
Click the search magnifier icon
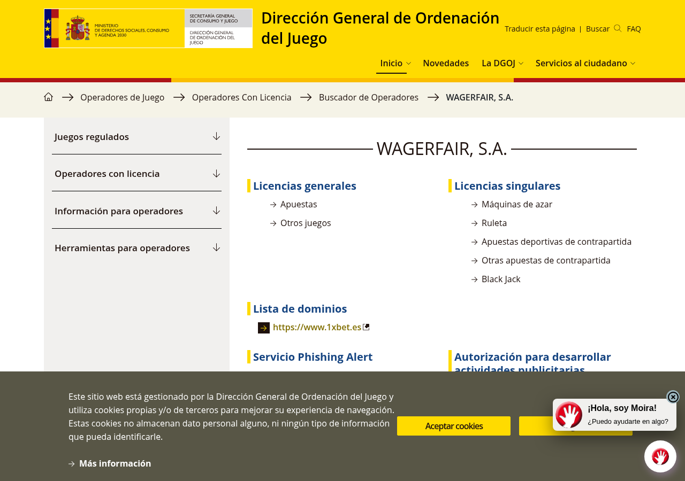point(618,28)
